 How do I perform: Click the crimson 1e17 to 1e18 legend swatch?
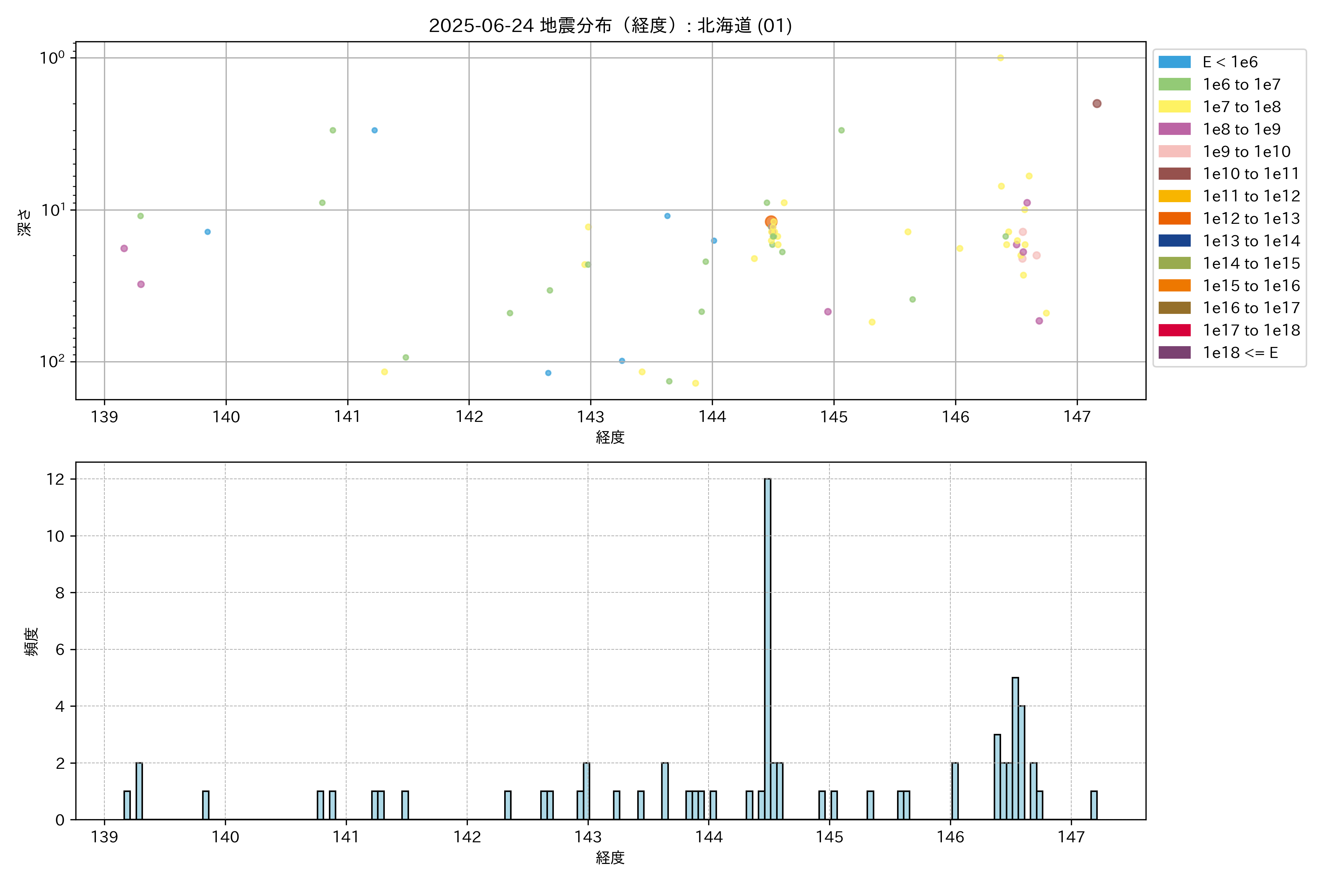(x=1174, y=330)
